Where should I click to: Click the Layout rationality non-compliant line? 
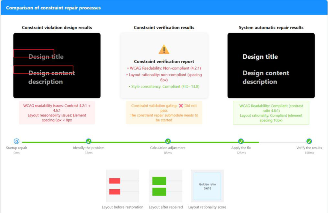(x=164, y=77)
